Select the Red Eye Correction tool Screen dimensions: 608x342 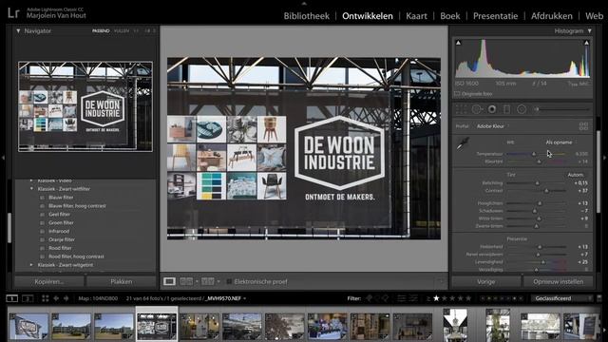pyautogui.click(x=492, y=109)
